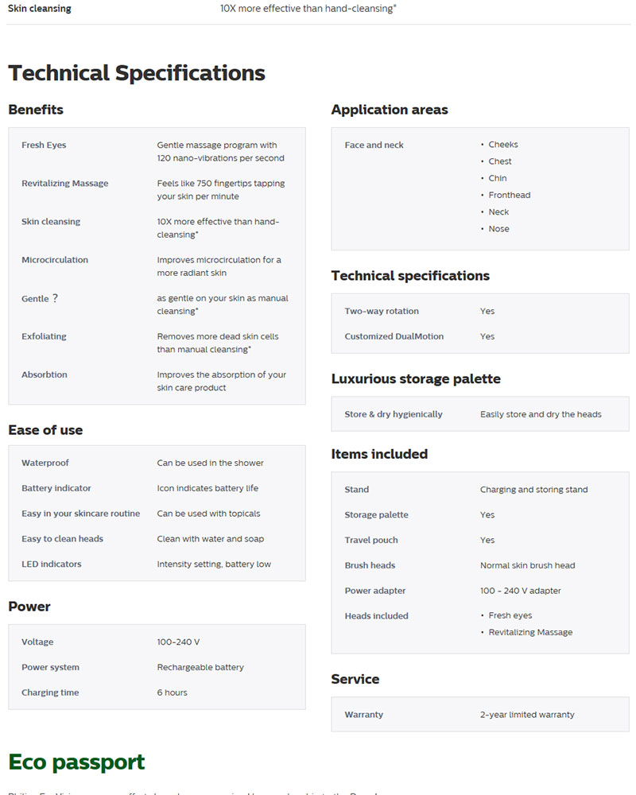Click the Microcirculation label

[x=55, y=260]
